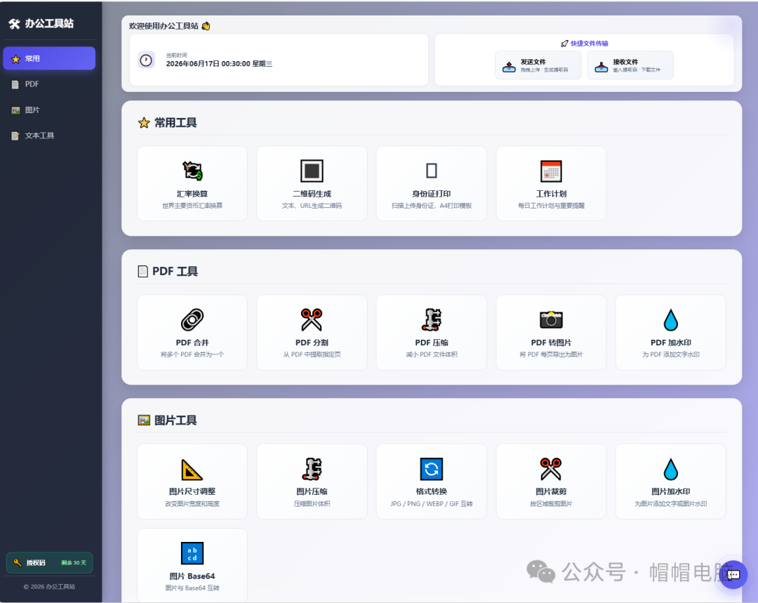The image size is (758, 603).
Task: Open the 工作计划 calendar icon
Action: (x=551, y=171)
